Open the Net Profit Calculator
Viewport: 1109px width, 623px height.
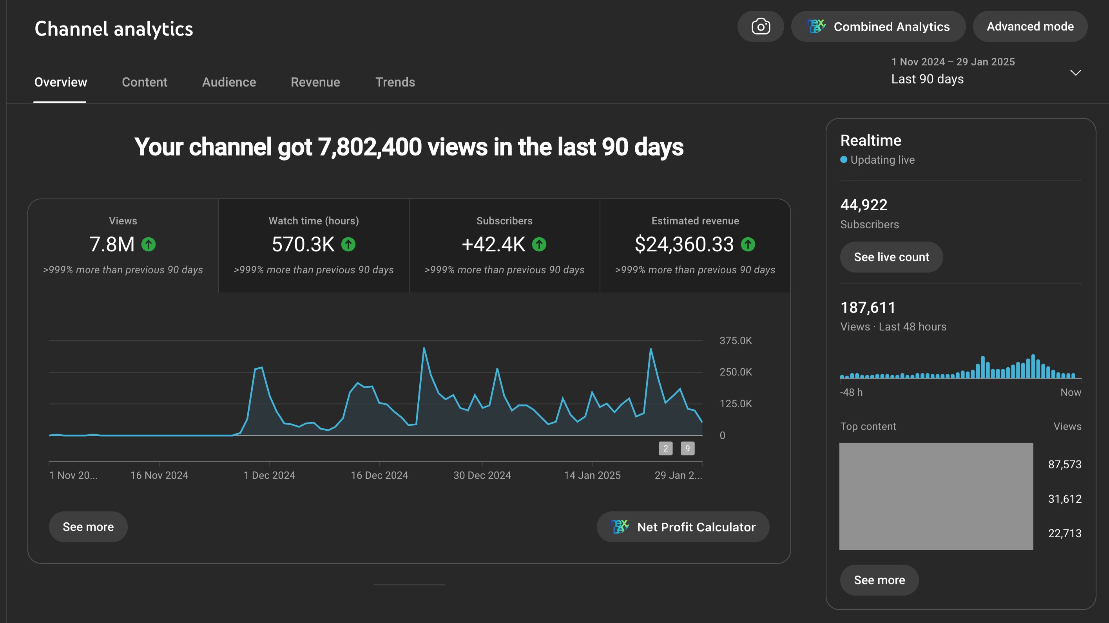683,527
